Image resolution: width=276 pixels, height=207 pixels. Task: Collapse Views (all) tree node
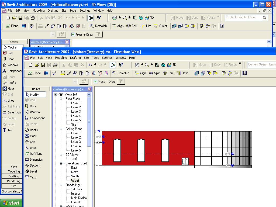coord(56,94)
